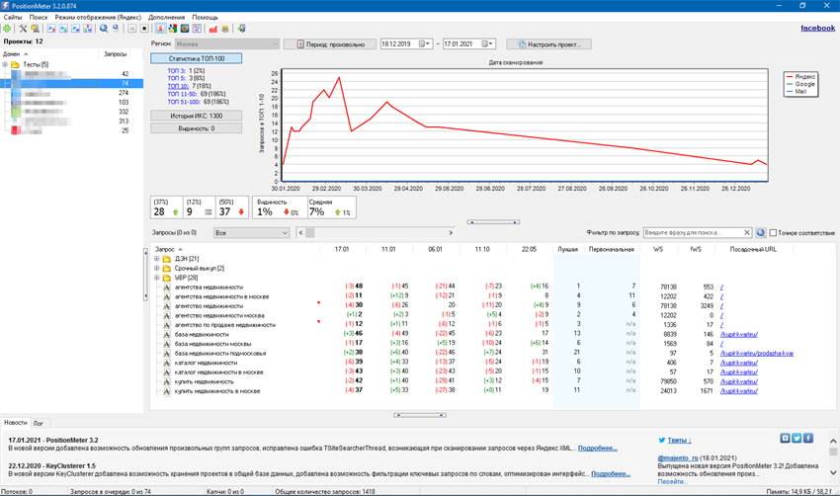This screenshot has height=496, width=840.
Task: Open the 'Дополнения' menu
Action: coord(167,17)
